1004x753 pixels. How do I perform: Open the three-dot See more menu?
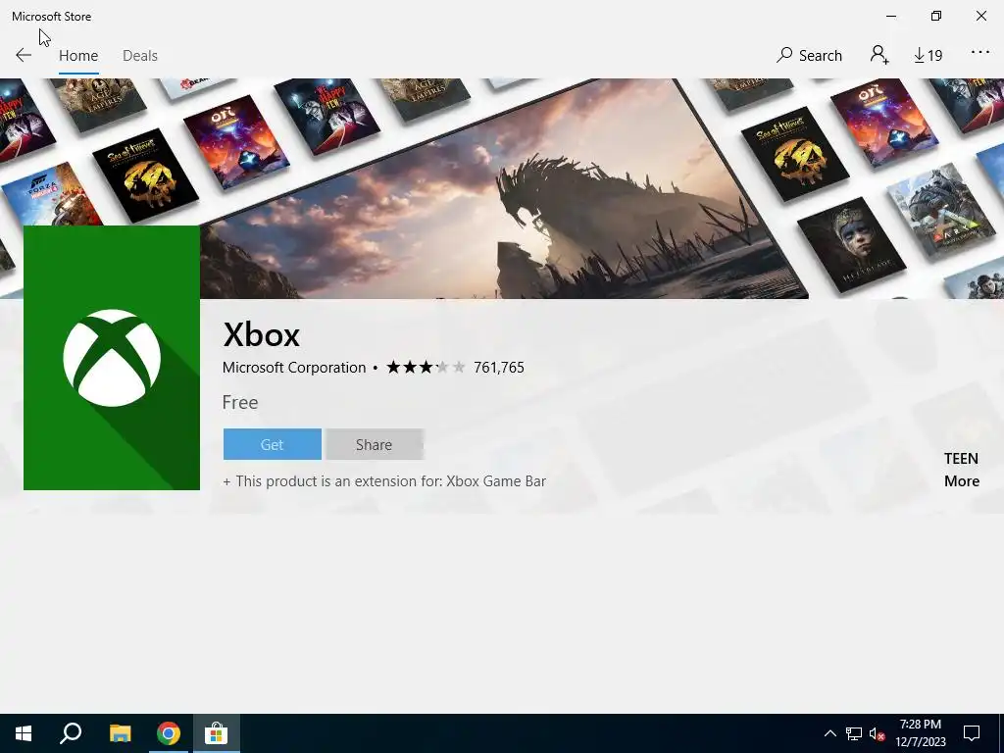(x=980, y=53)
